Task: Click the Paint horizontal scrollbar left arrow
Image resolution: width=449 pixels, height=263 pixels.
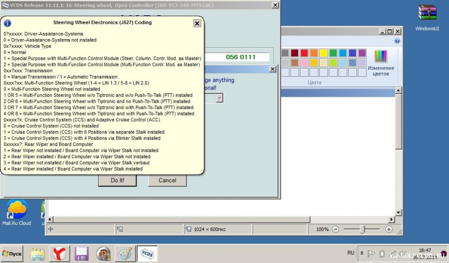Action: [x=50, y=219]
